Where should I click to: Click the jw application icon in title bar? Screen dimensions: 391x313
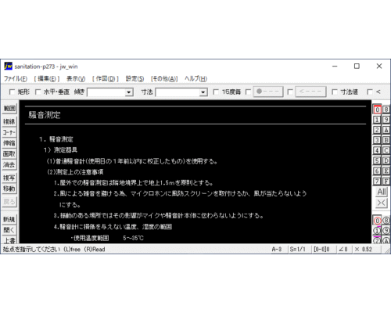point(8,67)
